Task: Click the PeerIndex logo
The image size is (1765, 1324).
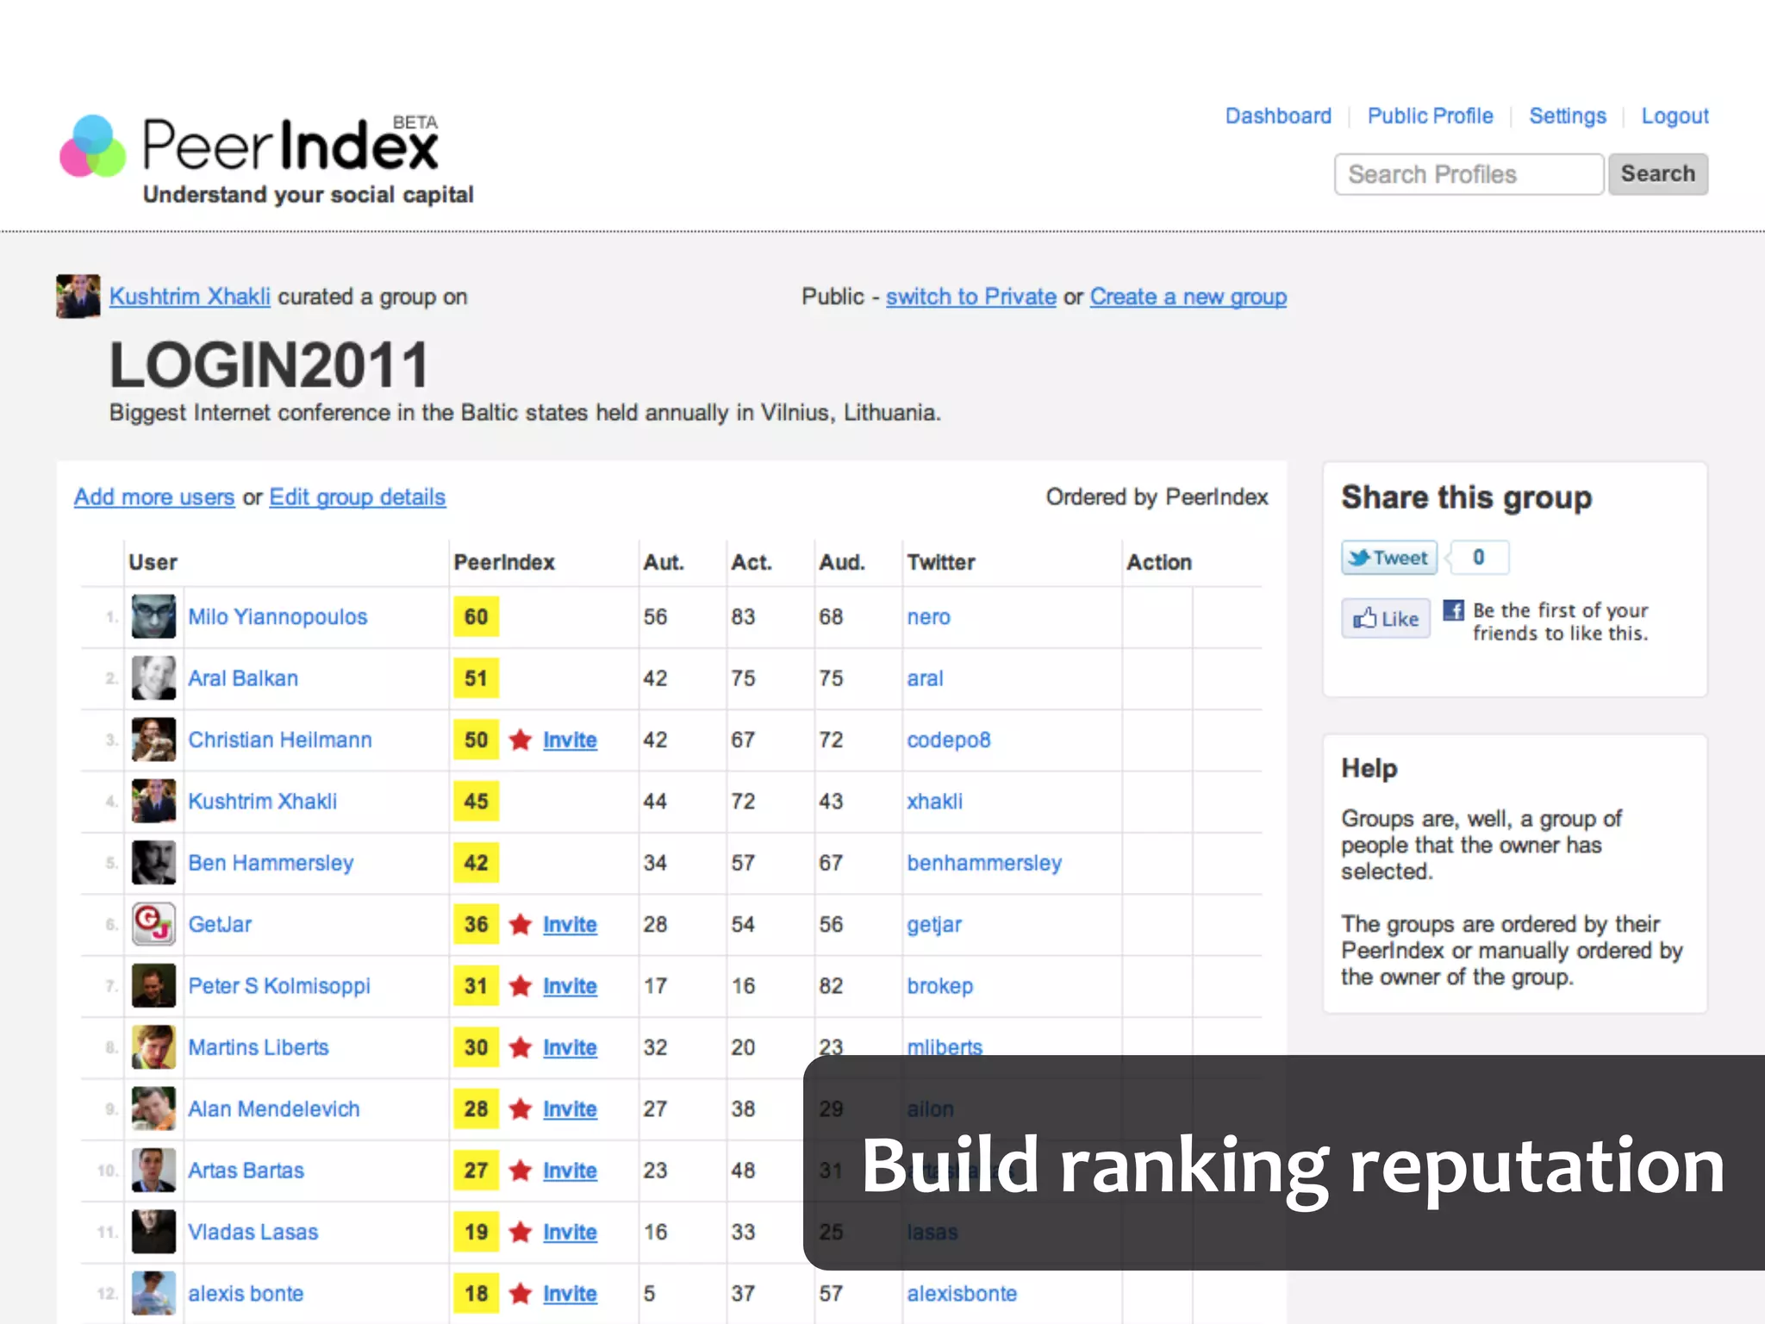Action: pyautogui.click(x=265, y=159)
